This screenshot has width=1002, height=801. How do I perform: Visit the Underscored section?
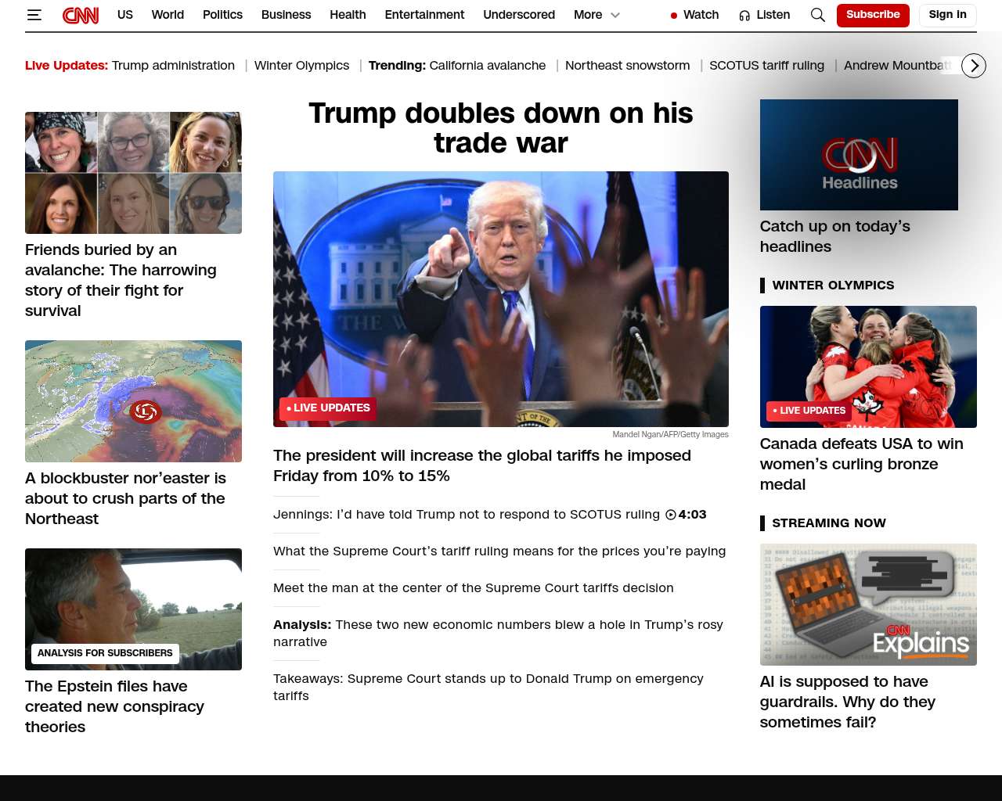[519, 15]
